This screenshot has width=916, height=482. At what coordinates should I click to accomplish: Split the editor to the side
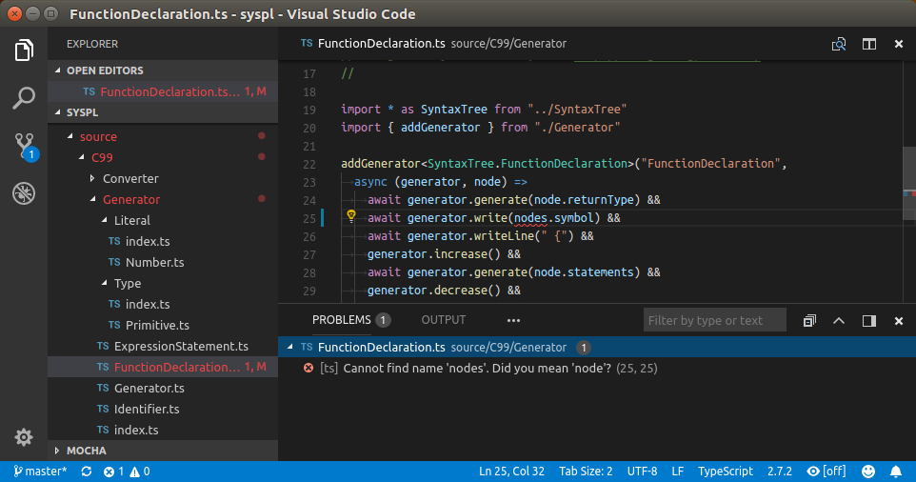(x=868, y=44)
